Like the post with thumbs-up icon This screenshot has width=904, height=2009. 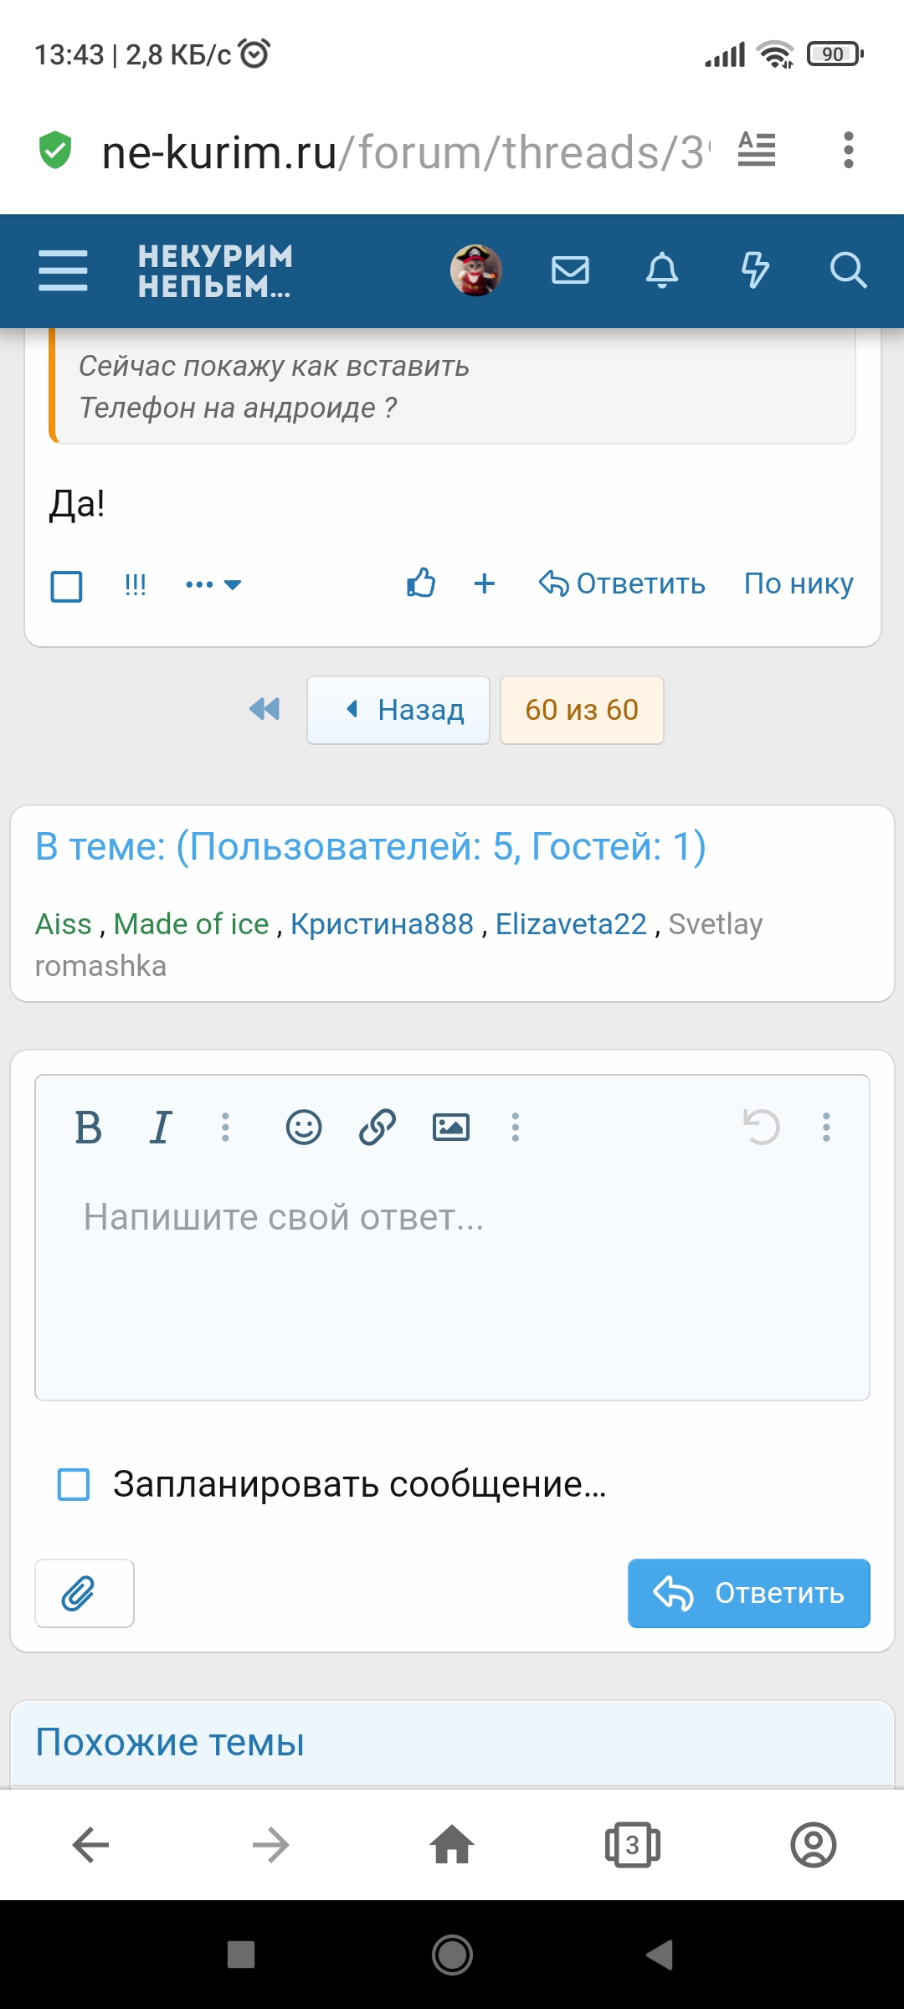tap(421, 583)
